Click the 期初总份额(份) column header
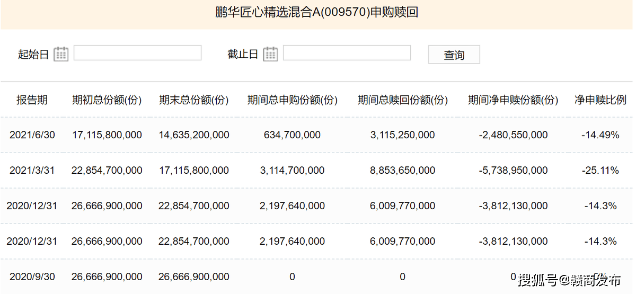This screenshot has height=294, width=636. click(x=107, y=100)
